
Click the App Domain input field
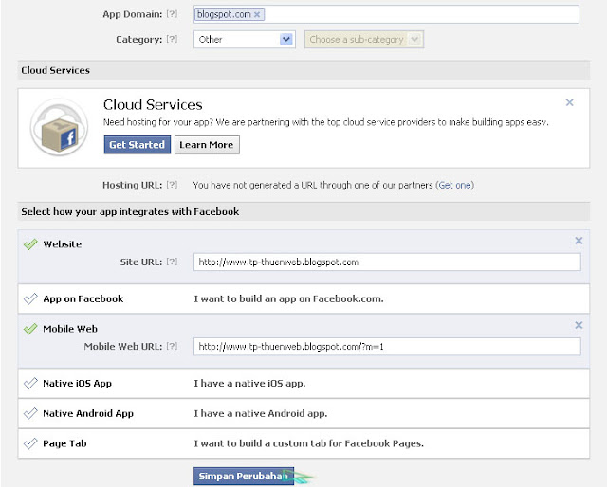coord(386,14)
